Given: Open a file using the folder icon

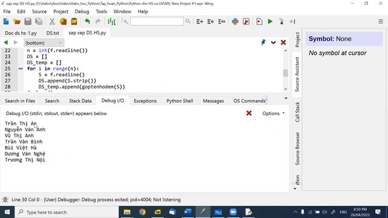Looking at the screenshot, I should pyautogui.click(x=17, y=22).
